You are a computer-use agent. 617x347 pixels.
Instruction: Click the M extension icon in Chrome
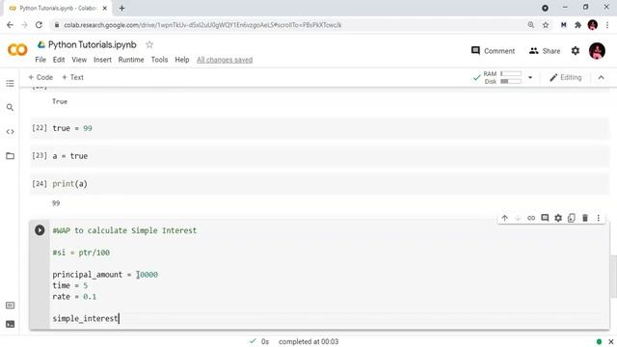tap(563, 25)
